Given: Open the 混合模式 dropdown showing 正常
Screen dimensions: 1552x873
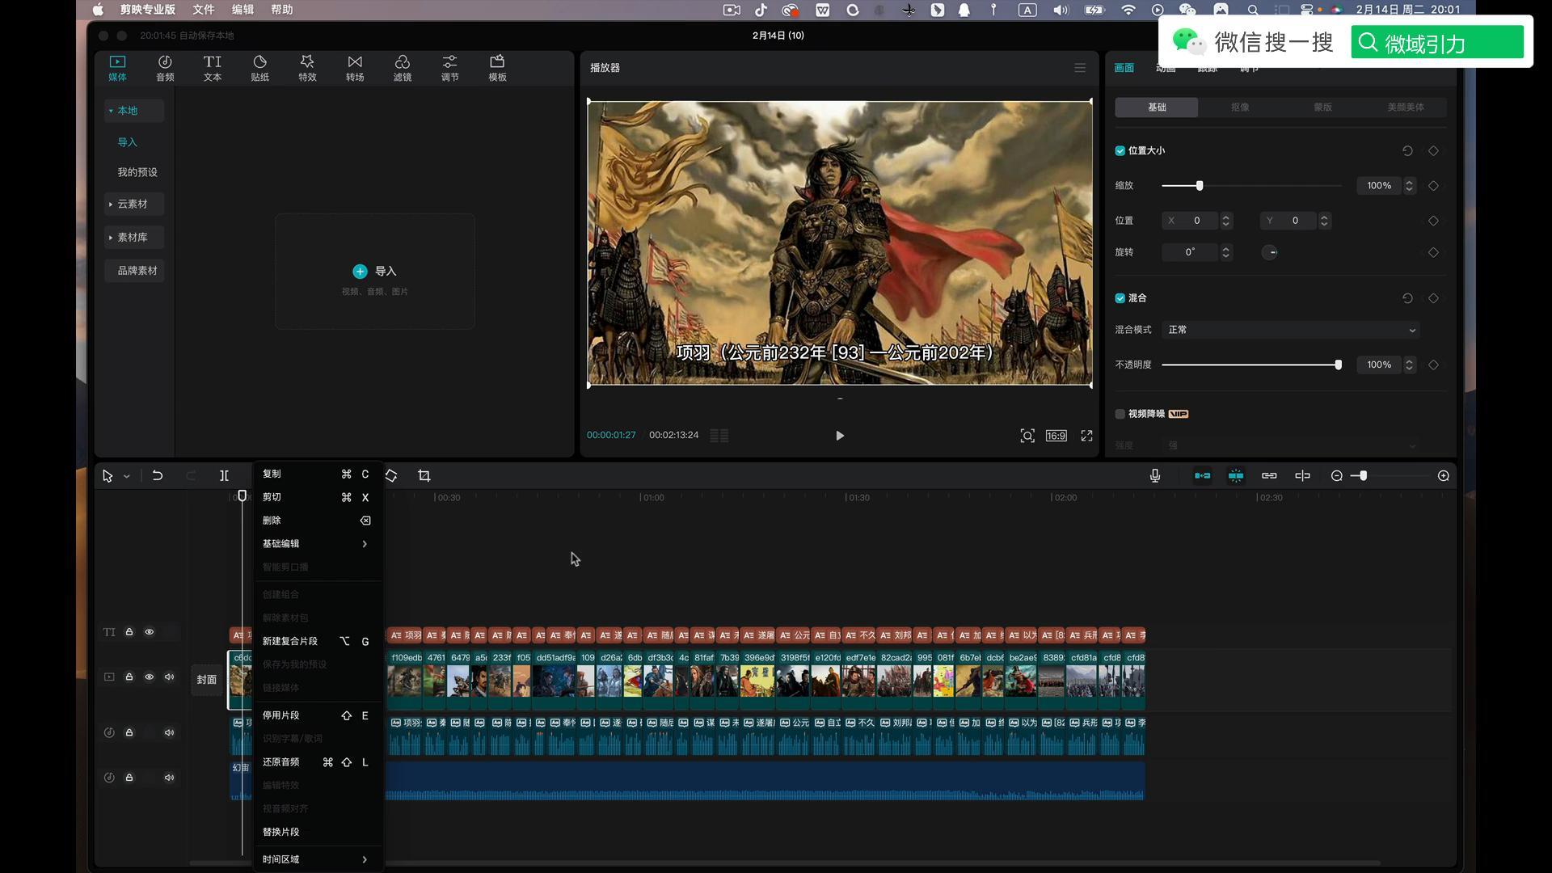Looking at the screenshot, I should 1291,330.
